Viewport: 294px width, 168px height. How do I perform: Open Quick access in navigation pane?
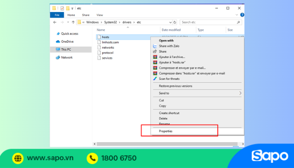pos(70,34)
